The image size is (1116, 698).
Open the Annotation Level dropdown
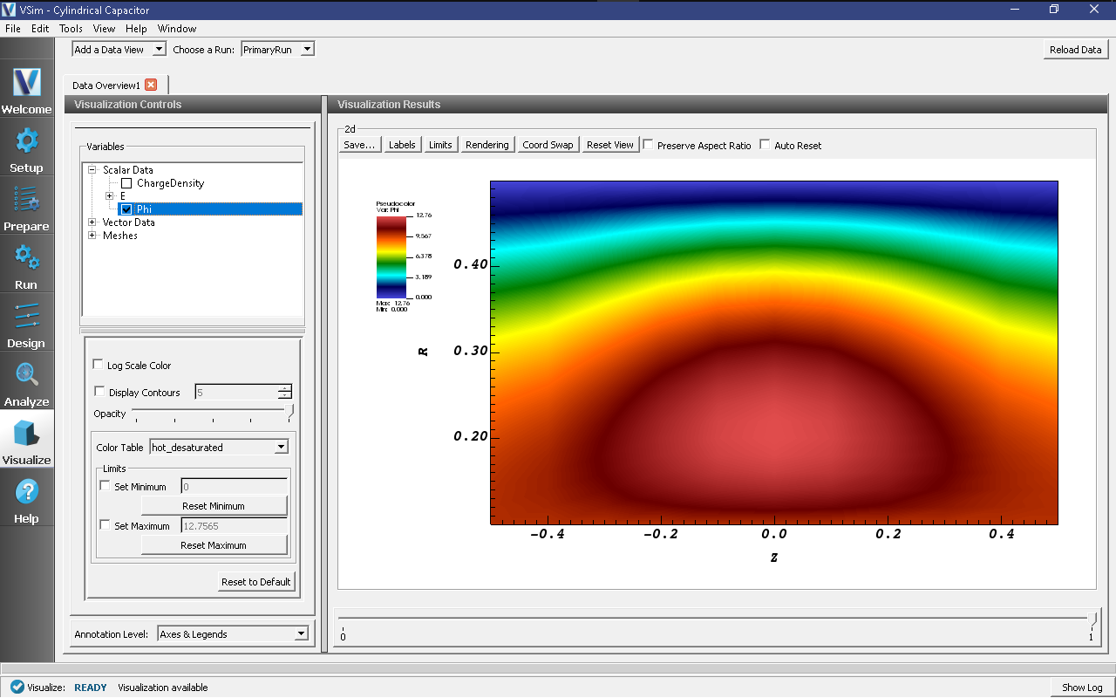click(233, 634)
